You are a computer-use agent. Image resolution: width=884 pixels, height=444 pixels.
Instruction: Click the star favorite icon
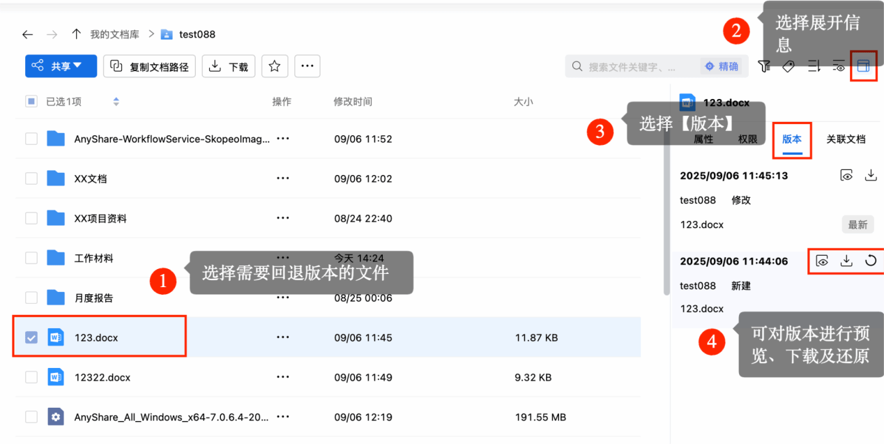275,66
